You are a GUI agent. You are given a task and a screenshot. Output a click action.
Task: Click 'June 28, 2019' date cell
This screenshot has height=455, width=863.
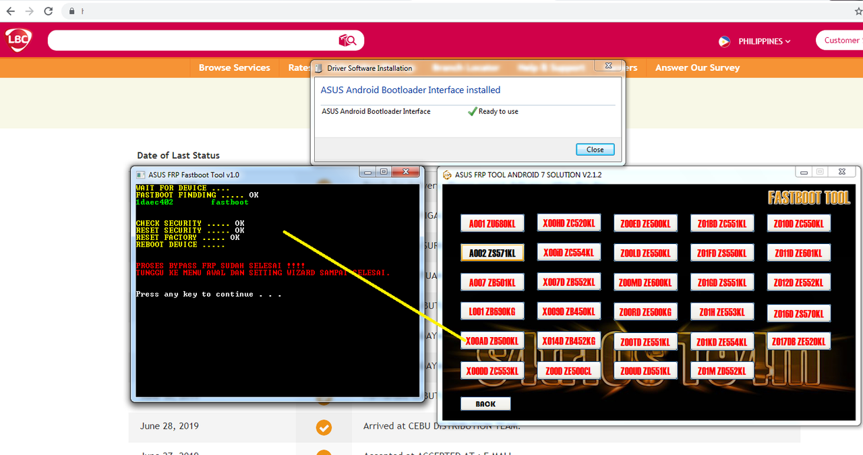point(169,426)
